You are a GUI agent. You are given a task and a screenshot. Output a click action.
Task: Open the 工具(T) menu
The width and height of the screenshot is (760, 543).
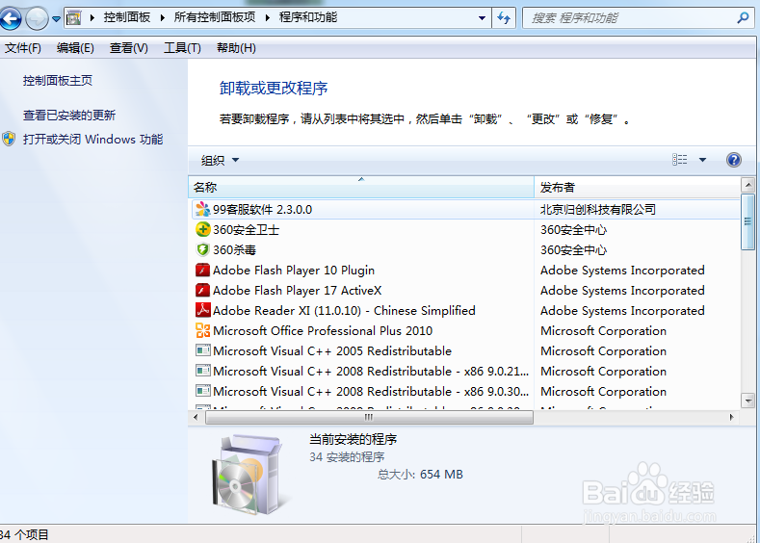point(182,48)
